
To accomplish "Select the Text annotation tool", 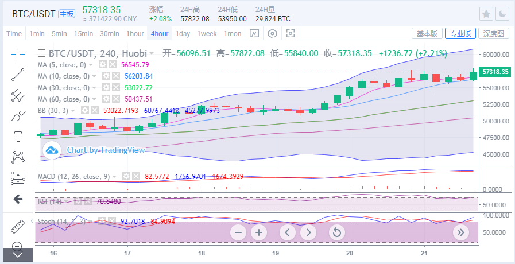I will pyautogui.click(x=18, y=136).
